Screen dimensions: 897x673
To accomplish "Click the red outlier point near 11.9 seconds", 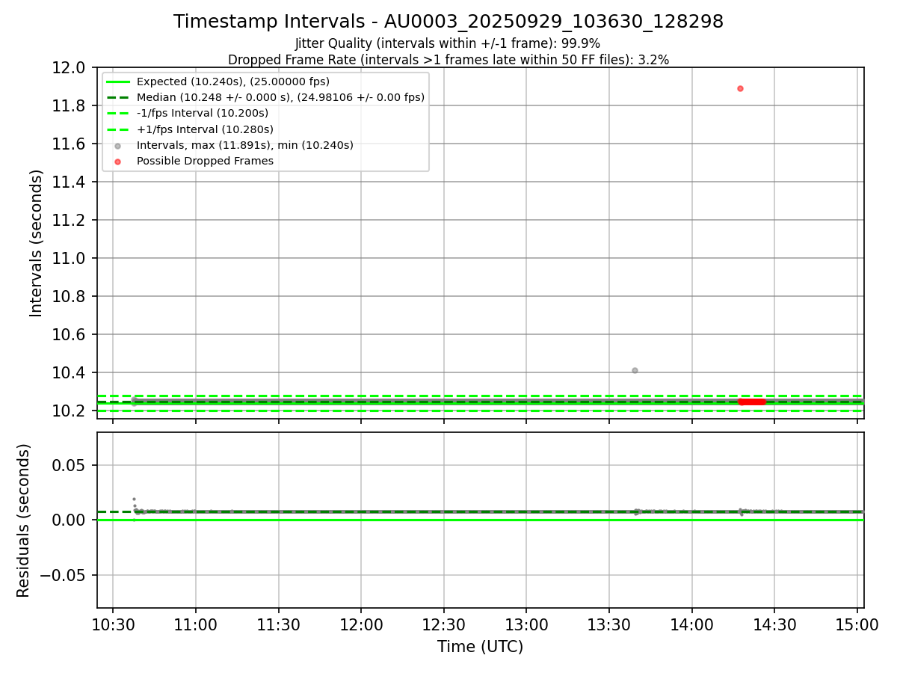I will (x=740, y=88).
